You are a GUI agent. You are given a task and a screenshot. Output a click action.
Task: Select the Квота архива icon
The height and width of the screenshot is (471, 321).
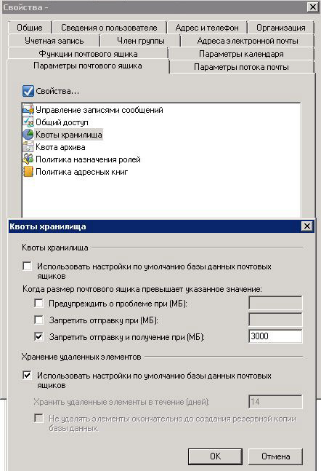pyautogui.click(x=28, y=147)
